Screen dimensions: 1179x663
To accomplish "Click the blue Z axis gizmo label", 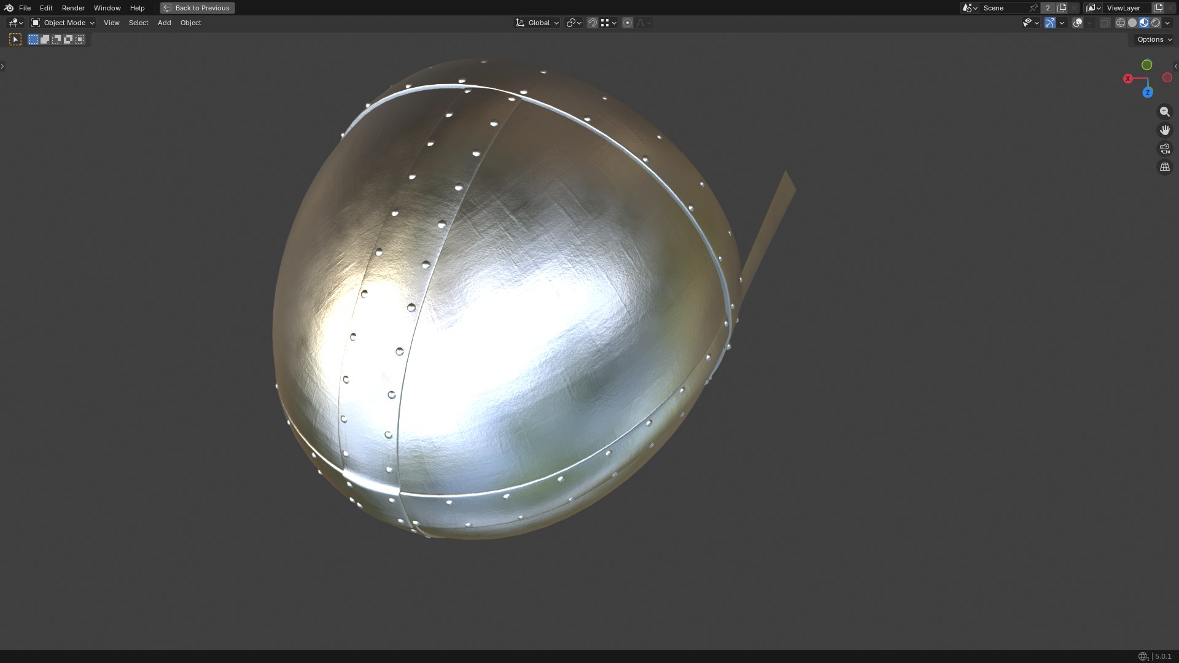I will [x=1147, y=93].
